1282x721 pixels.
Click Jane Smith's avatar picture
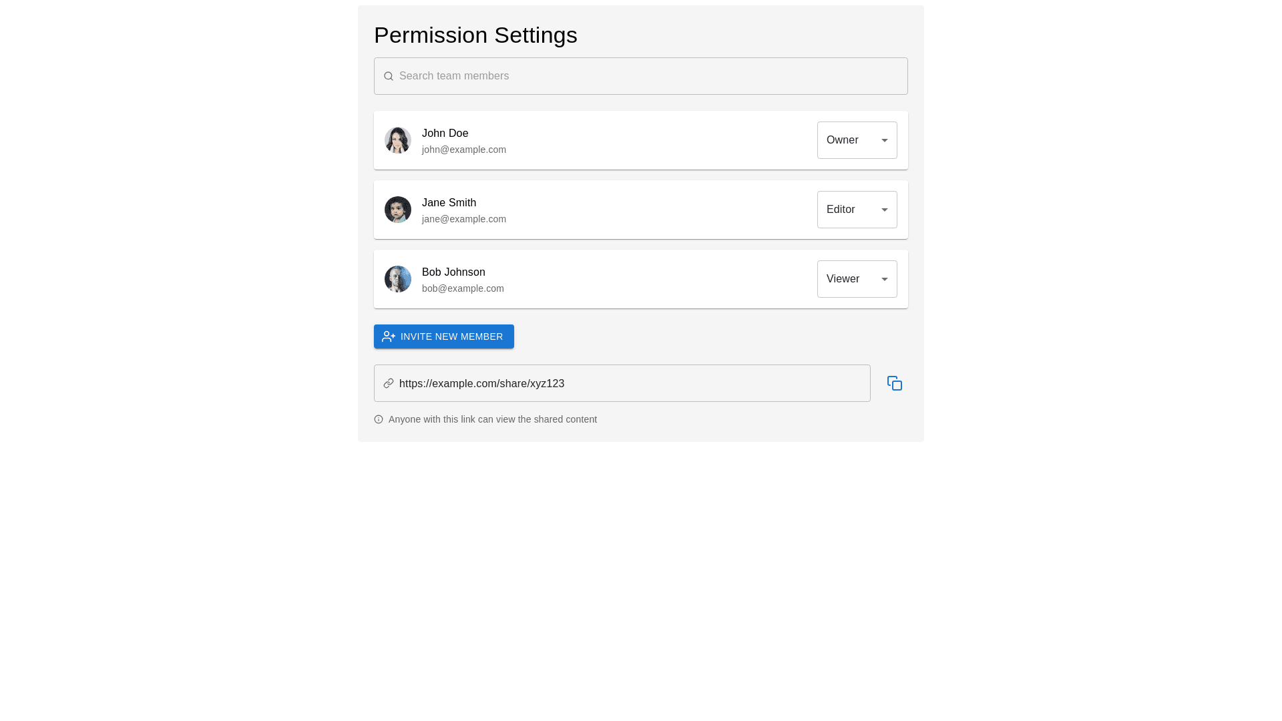pos(398,210)
